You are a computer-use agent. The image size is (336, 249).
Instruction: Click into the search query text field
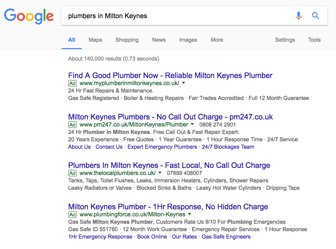click(175, 16)
